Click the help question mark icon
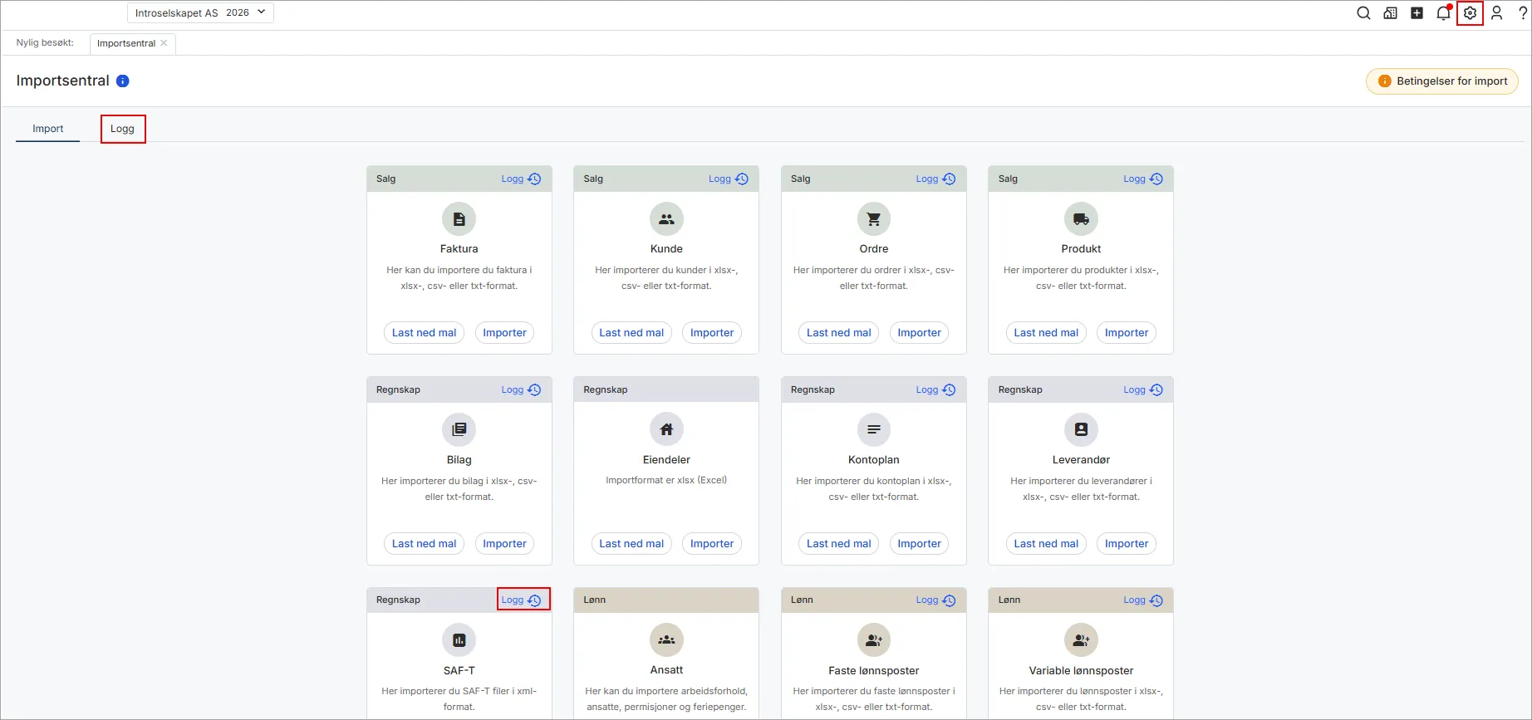The width and height of the screenshot is (1532, 720). click(1523, 13)
